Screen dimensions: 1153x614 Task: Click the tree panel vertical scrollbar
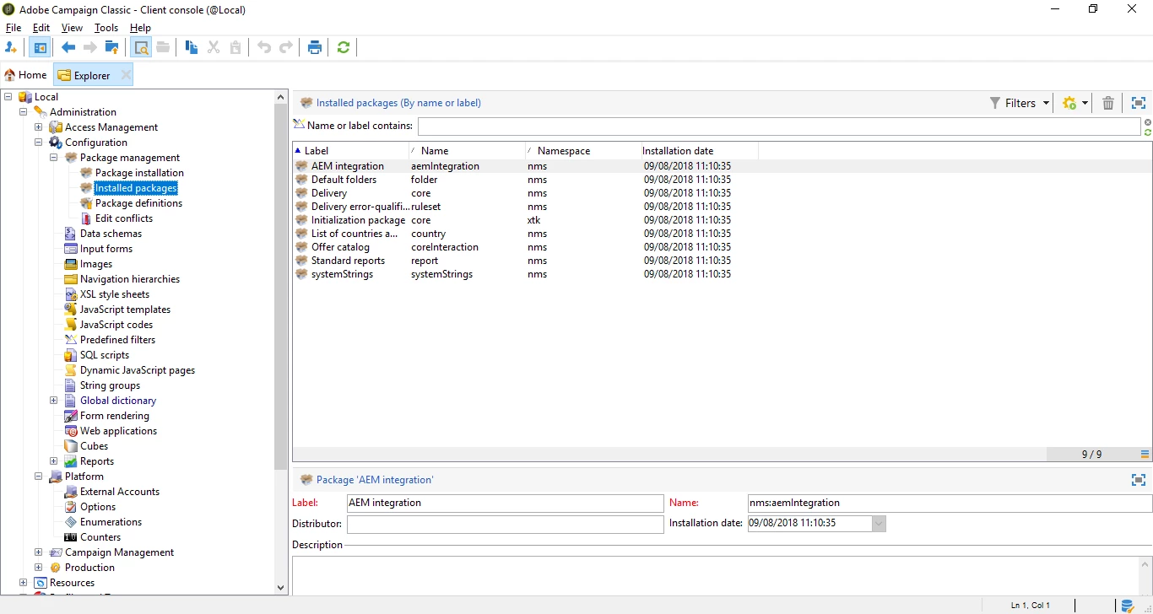point(281,287)
